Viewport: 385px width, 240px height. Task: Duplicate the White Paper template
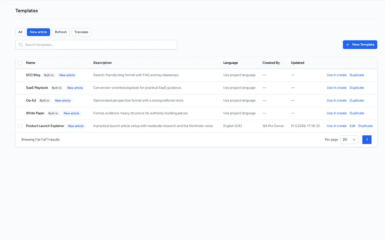[357, 113]
